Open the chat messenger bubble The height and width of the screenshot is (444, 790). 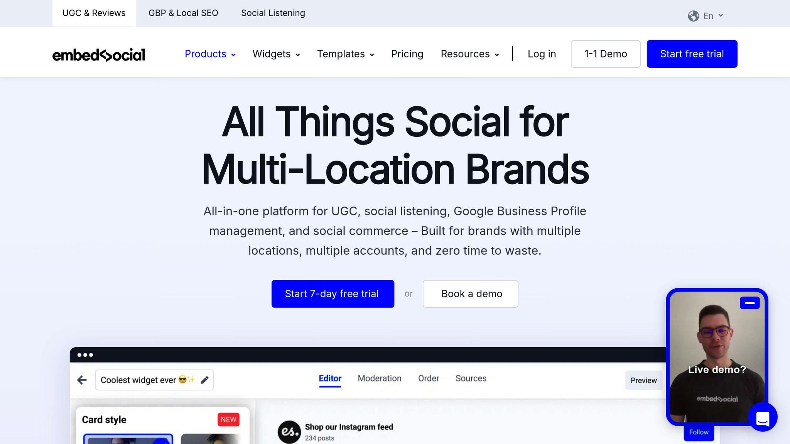pyautogui.click(x=763, y=418)
